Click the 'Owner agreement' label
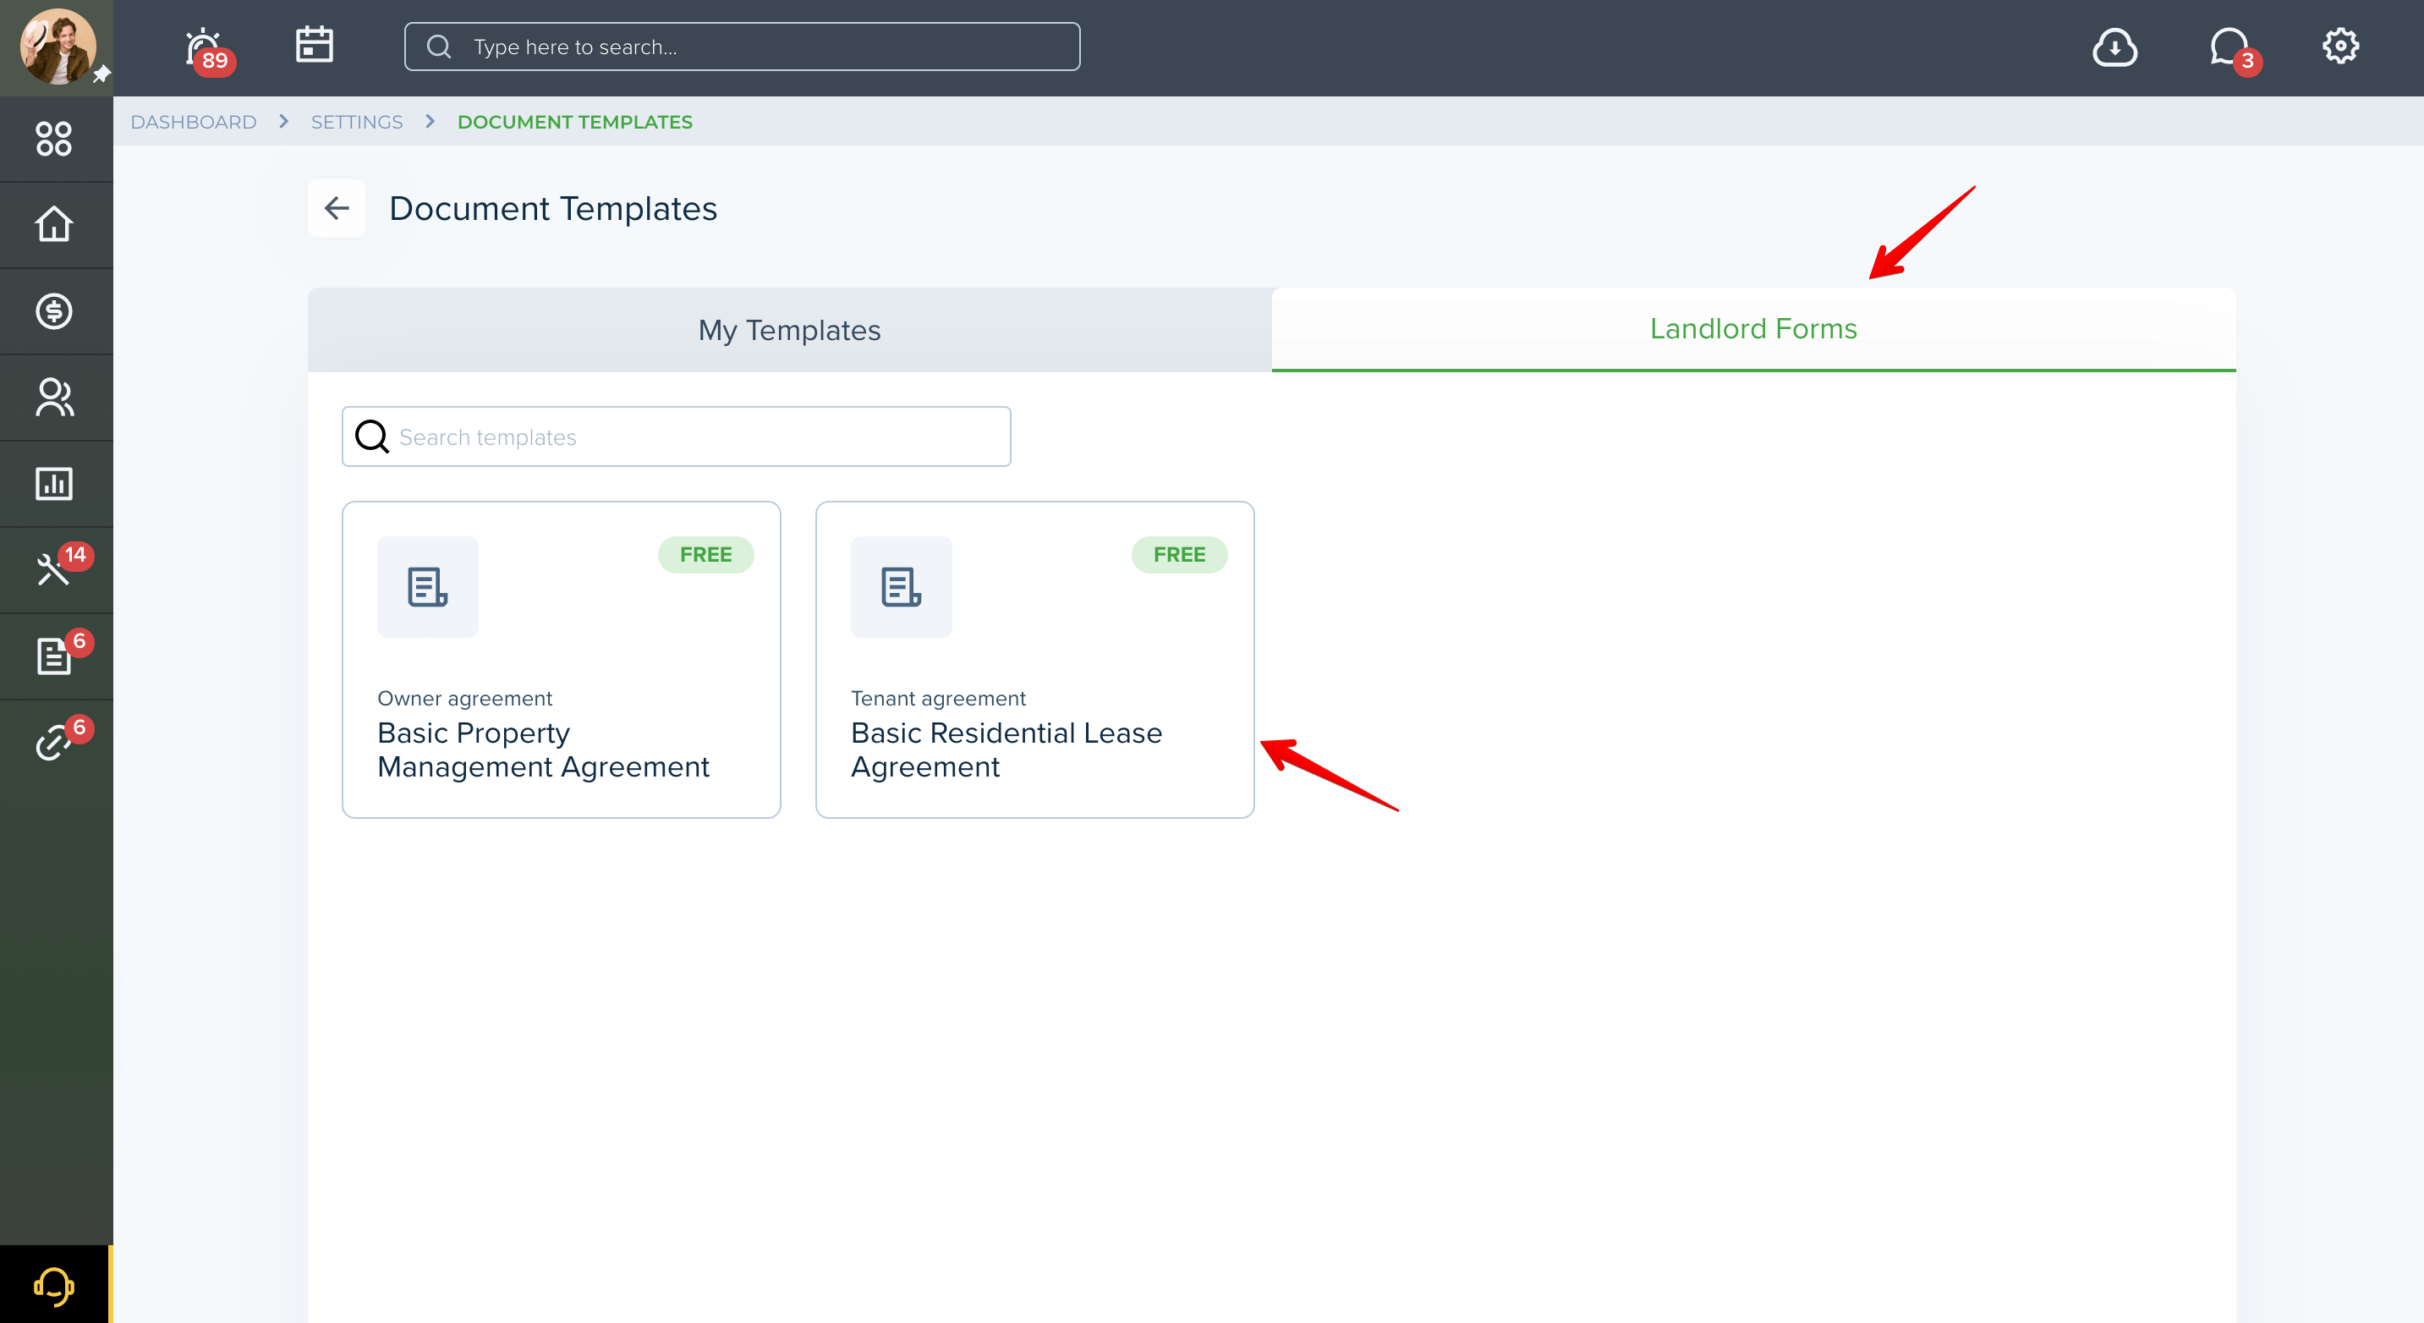This screenshot has height=1323, width=2424. [465, 698]
